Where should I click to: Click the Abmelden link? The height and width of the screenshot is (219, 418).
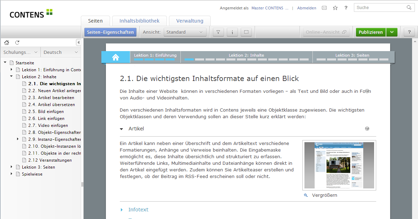[x=307, y=8]
